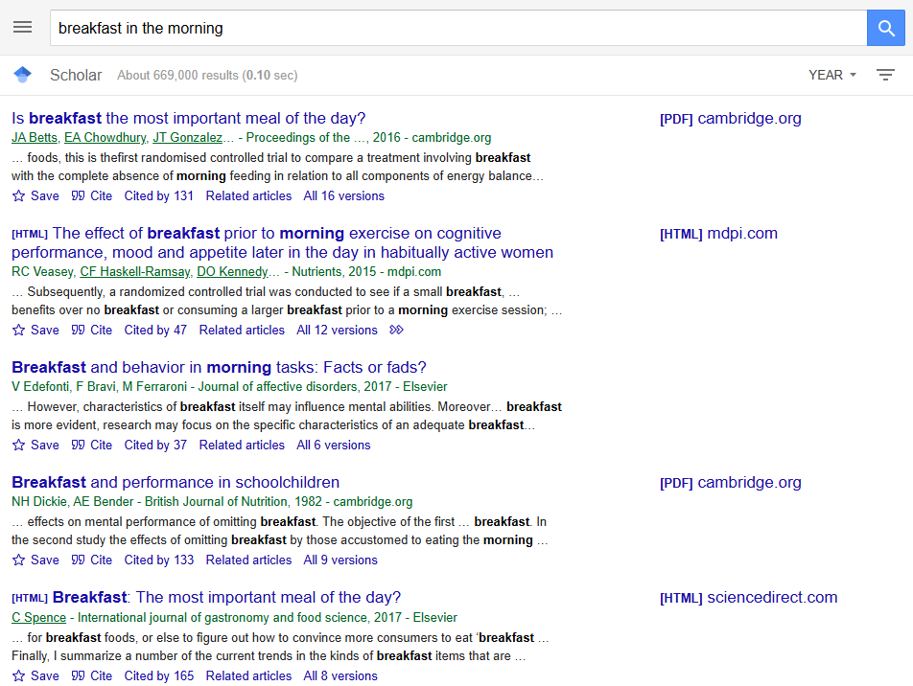
Task: Click the Google Scholar diamond logo
Action: pos(22,74)
